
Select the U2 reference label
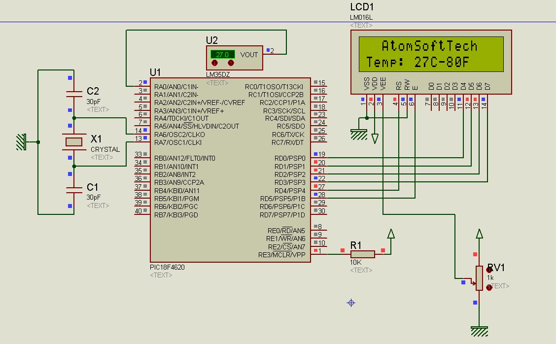click(x=211, y=40)
